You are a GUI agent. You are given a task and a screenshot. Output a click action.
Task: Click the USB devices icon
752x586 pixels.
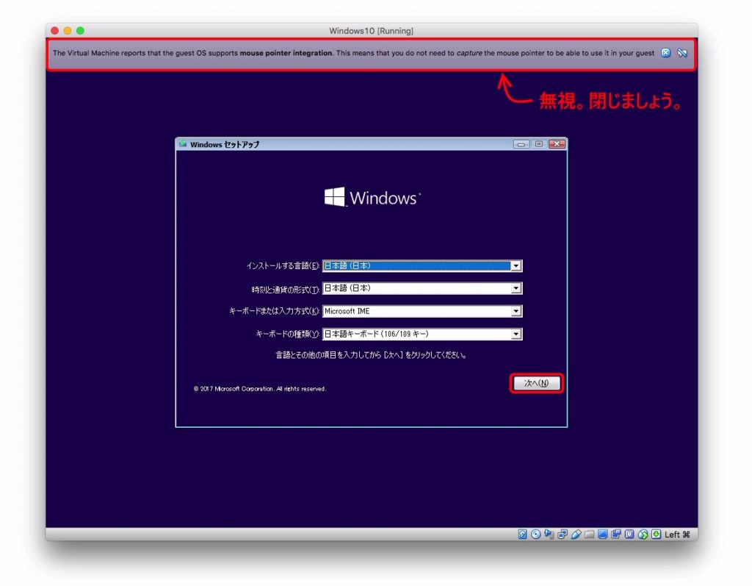point(576,534)
